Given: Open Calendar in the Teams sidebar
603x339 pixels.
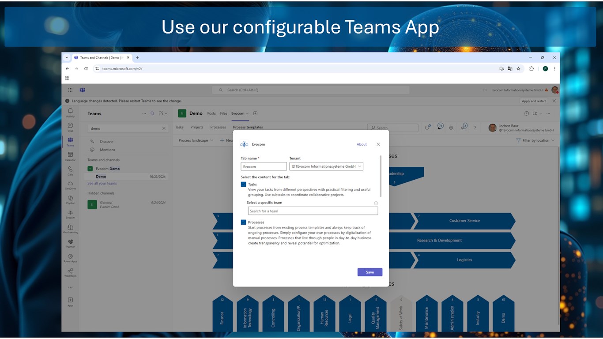Looking at the screenshot, I should tap(70, 156).
